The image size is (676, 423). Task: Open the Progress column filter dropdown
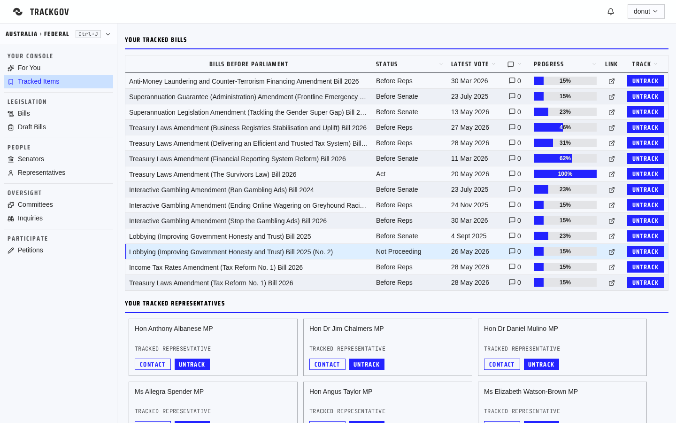click(594, 64)
